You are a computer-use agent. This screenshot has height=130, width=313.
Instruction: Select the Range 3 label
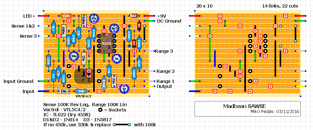point(165,51)
